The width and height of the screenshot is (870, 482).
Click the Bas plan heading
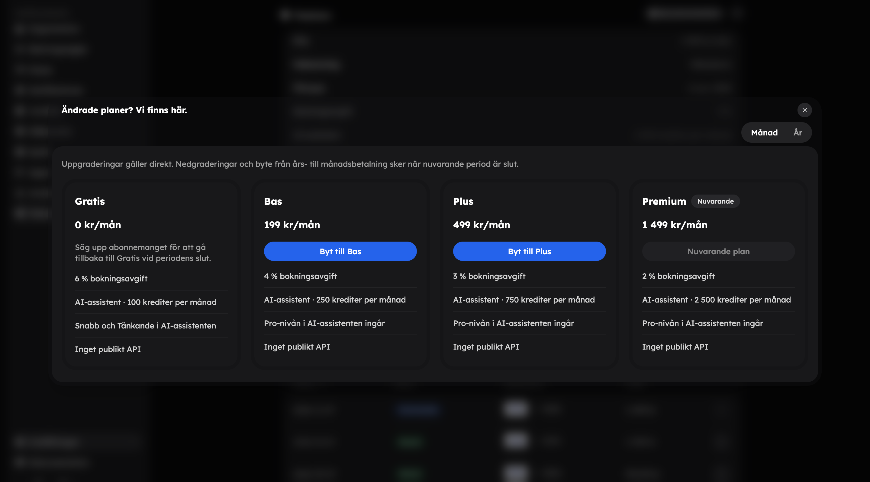(x=273, y=201)
